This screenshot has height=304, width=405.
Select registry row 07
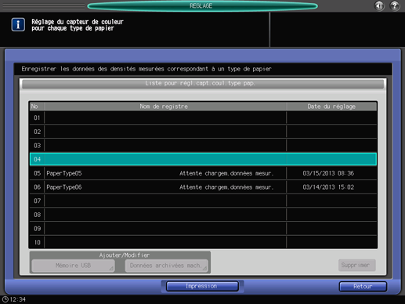[x=203, y=201]
